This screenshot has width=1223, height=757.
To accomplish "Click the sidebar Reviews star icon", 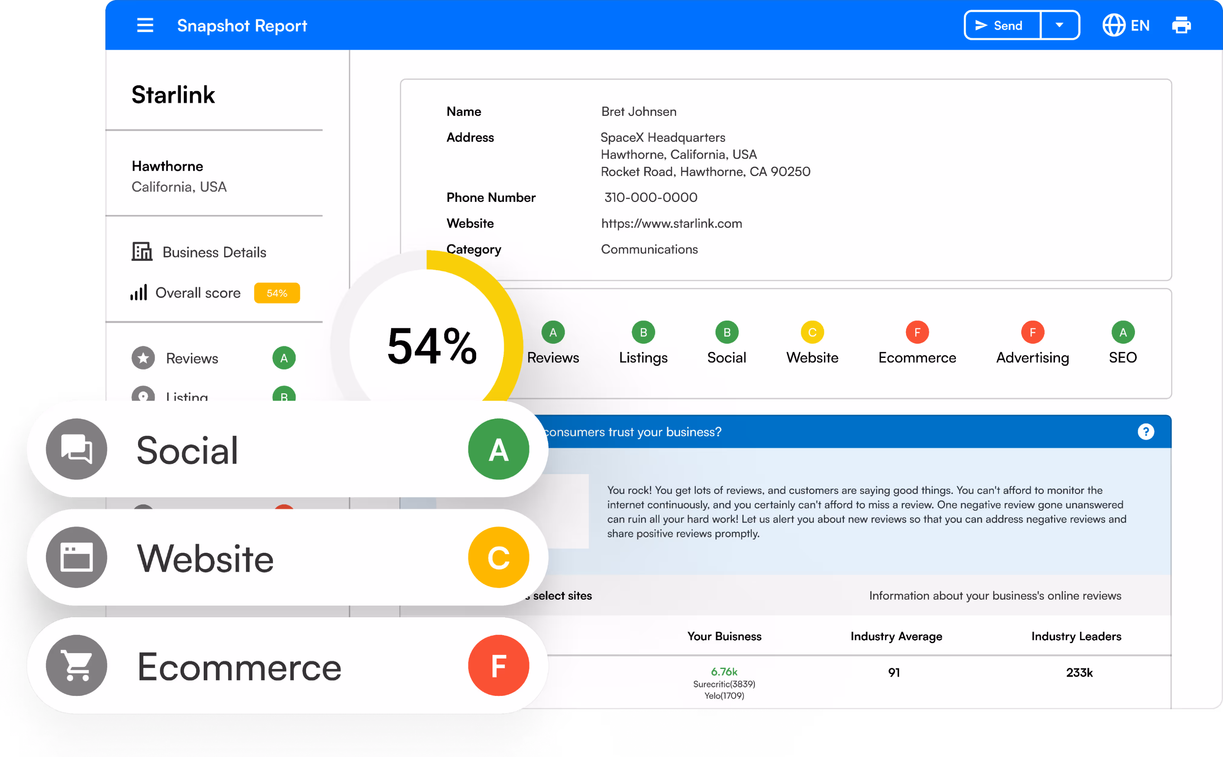I will (x=143, y=358).
